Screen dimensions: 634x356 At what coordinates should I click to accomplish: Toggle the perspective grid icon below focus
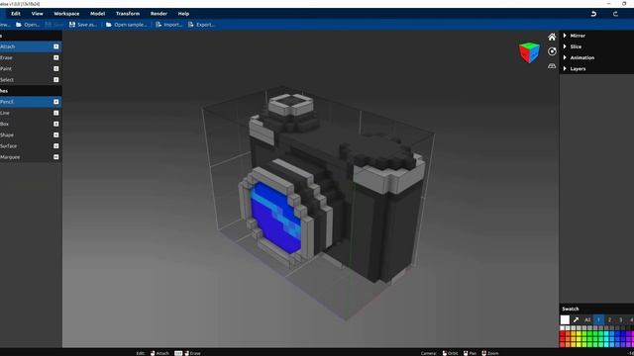[x=552, y=66]
